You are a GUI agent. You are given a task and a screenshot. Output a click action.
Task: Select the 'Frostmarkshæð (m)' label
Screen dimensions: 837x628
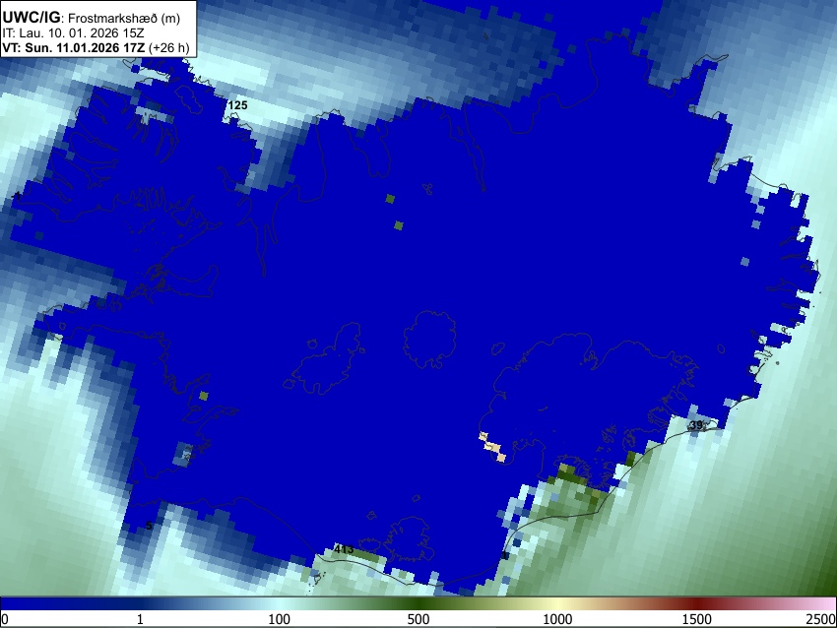124,18
